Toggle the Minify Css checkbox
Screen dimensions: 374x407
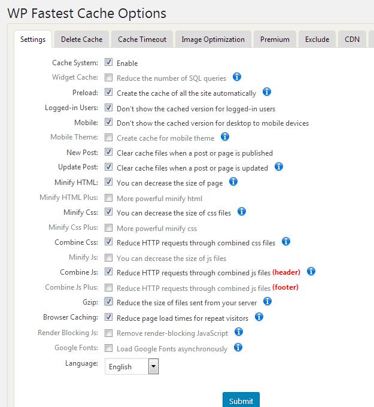pyautogui.click(x=108, y=212)
